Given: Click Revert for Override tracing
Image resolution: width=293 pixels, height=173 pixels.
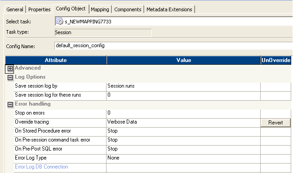Looking at the screenshot, I should 275,123.
